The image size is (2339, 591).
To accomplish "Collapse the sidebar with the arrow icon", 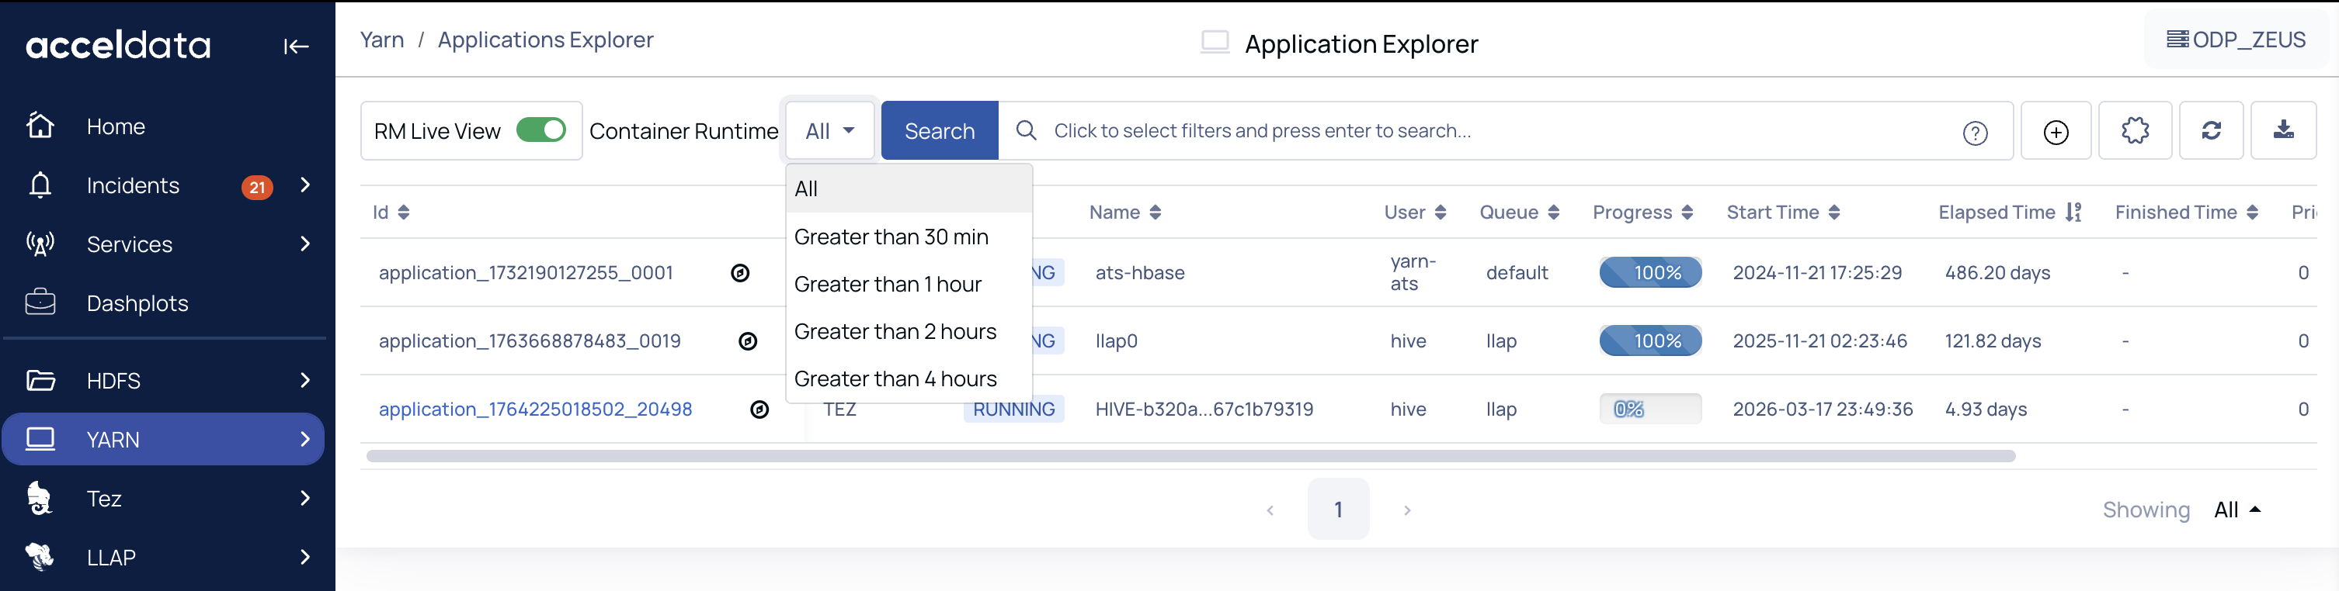I will click(296, 47).
